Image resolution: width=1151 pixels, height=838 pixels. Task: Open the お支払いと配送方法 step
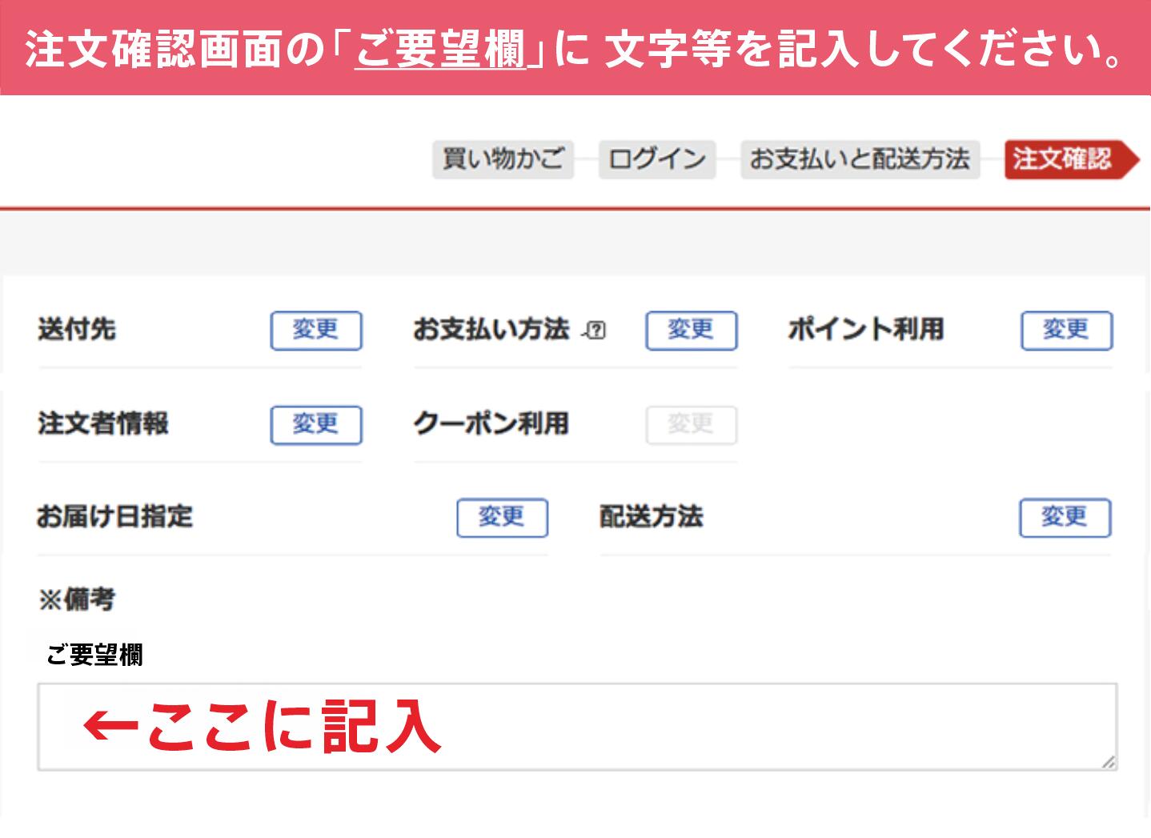[860, 159]
